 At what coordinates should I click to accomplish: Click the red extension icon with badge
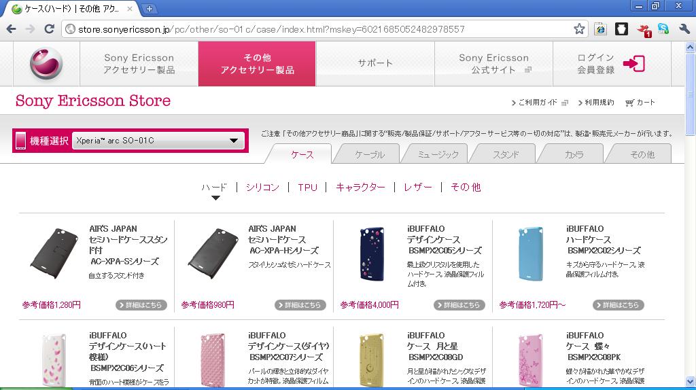(x=643, y=30)
